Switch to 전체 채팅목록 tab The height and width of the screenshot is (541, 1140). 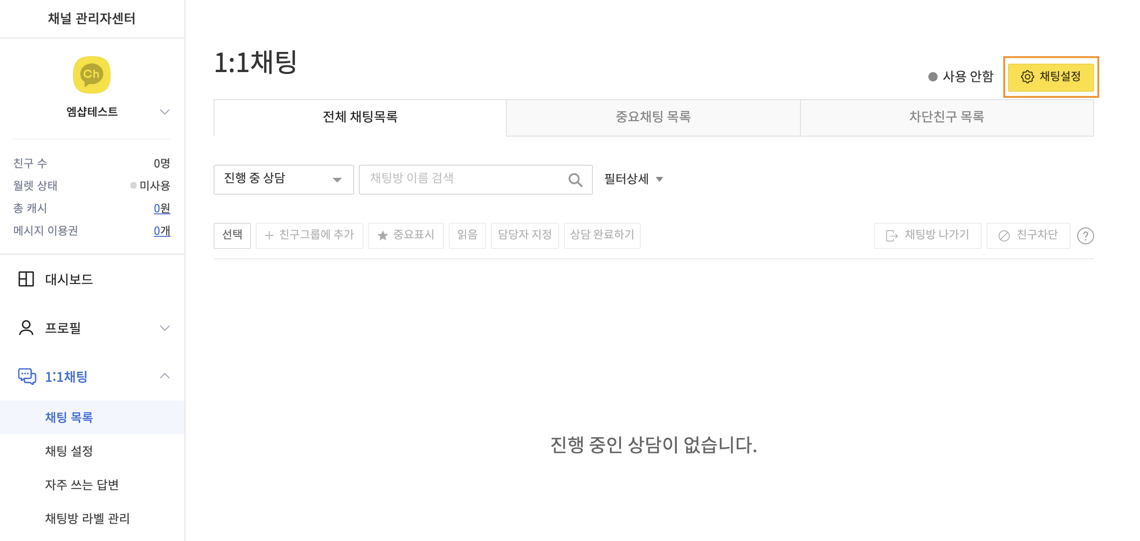(360, 117)
